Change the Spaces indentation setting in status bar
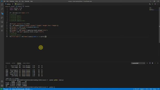 coord(142,89)
